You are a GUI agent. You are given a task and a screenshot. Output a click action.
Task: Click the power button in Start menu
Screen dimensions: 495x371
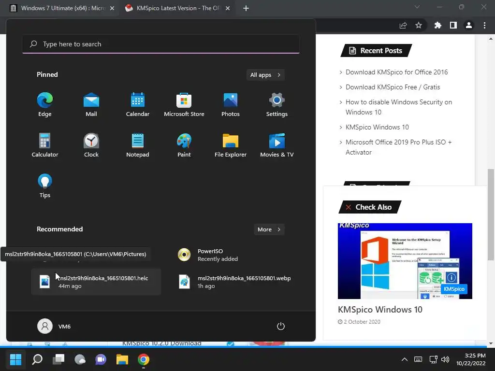pyautogui.click(x=281, y=326)
